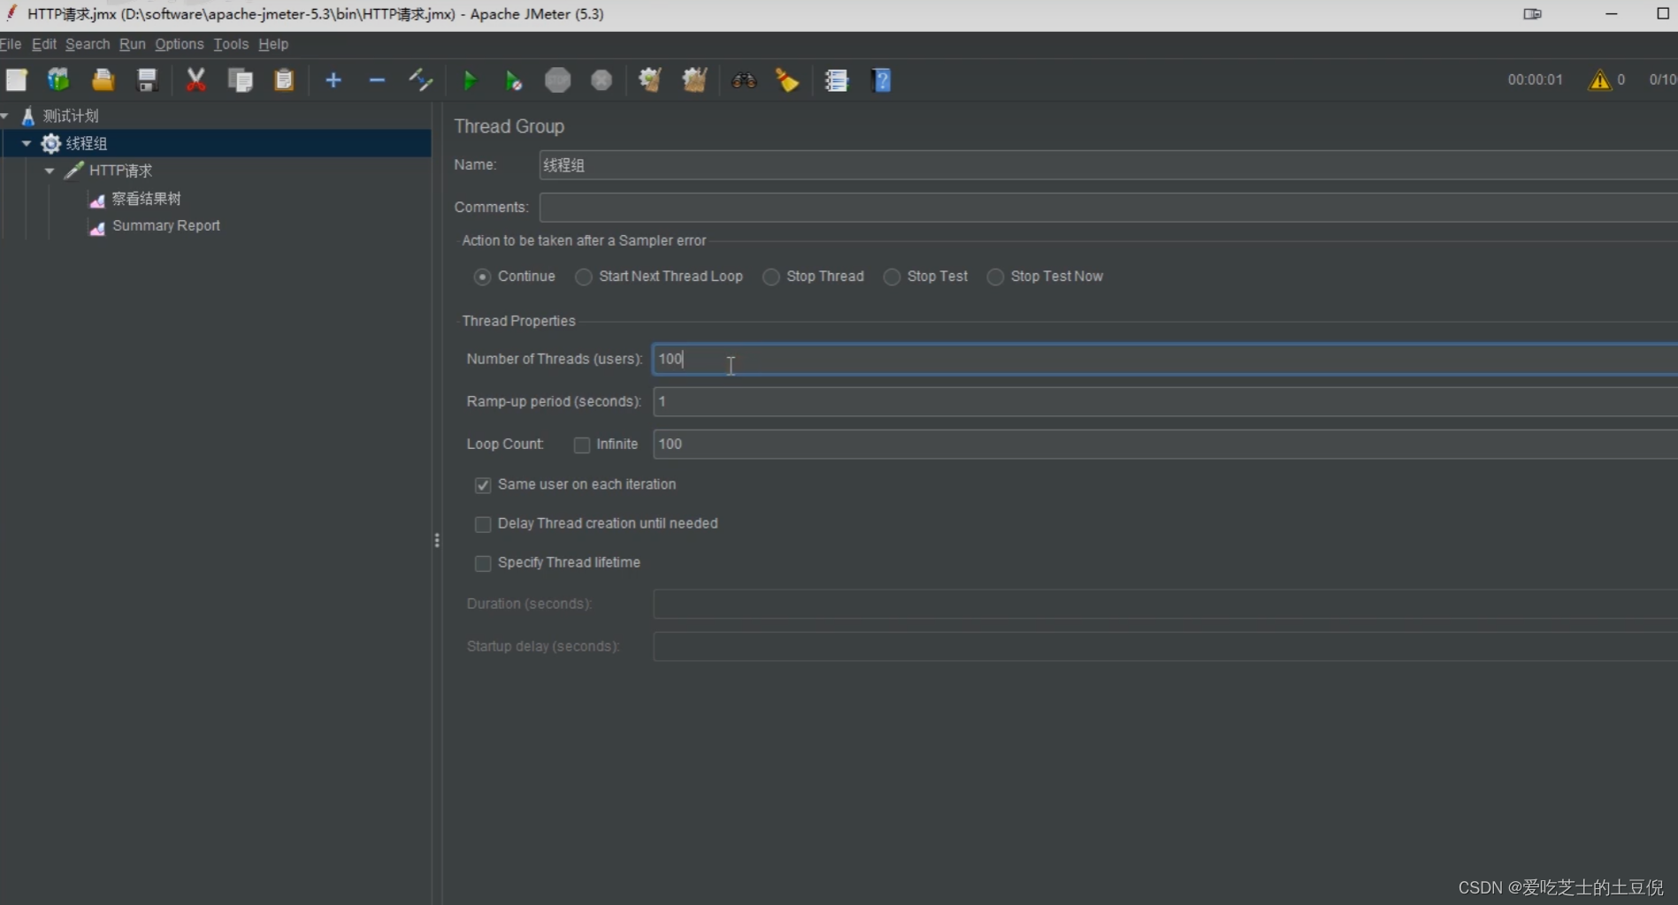Enable Specify Thread lifetime checkbox

pyautogui.click(x=483, y=563)
